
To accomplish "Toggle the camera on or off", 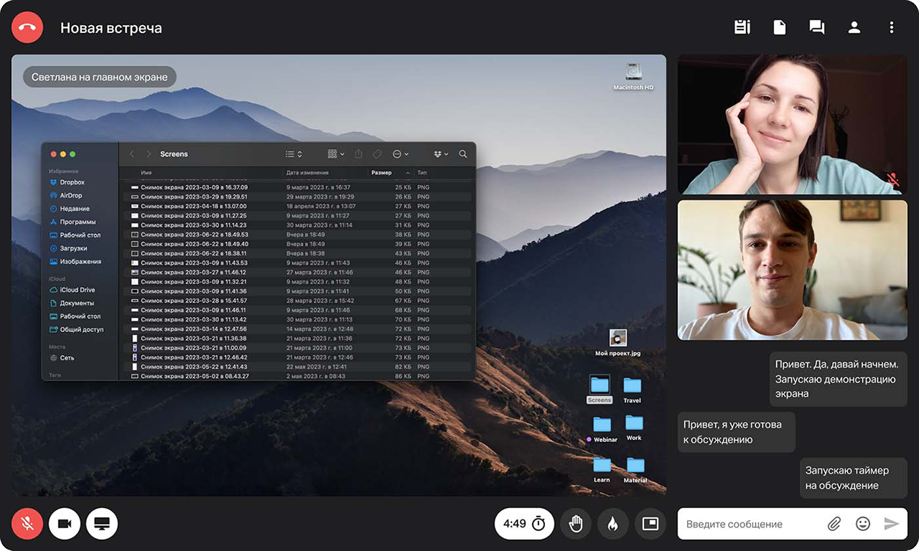I will [65, 524].
